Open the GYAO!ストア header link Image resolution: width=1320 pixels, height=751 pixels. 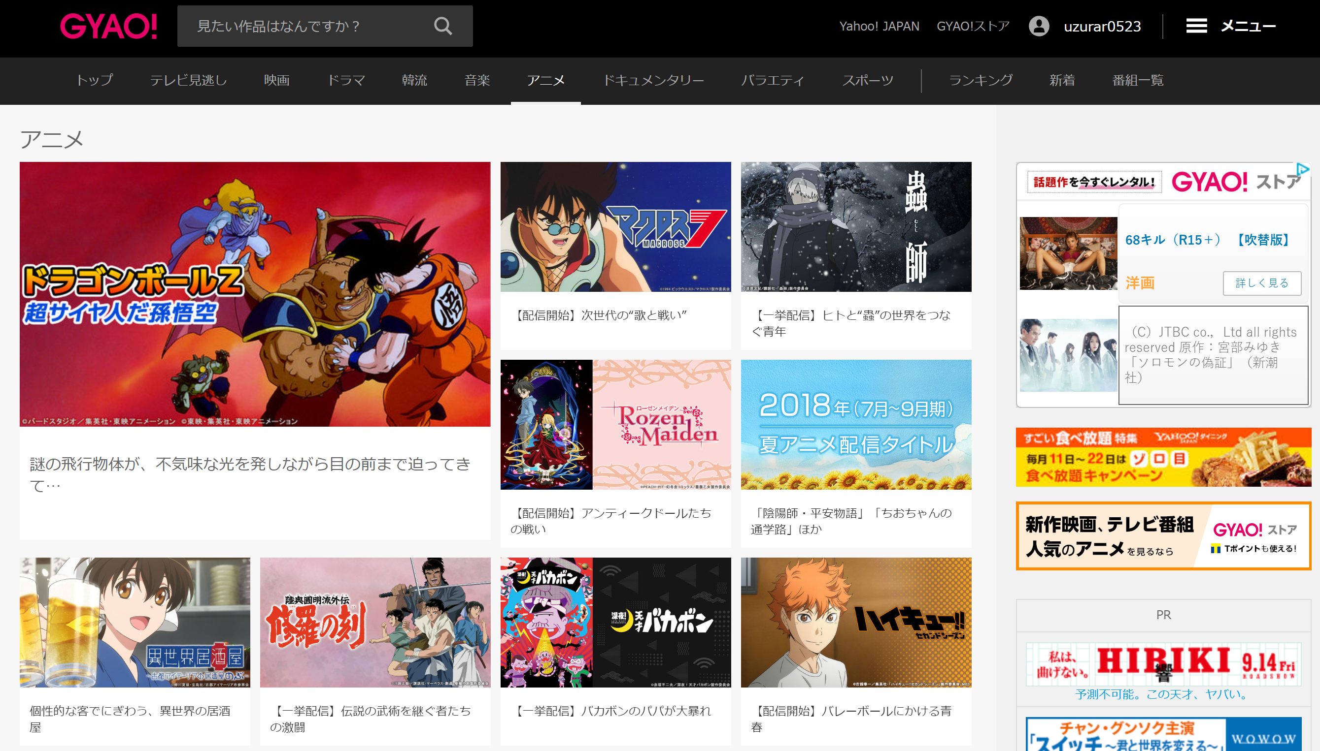click(x=973, y=26)
